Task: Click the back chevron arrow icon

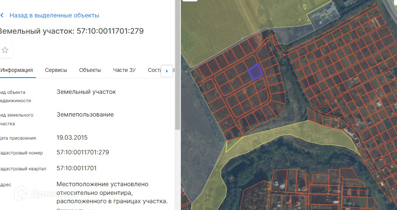Action: tap(2, 16)
